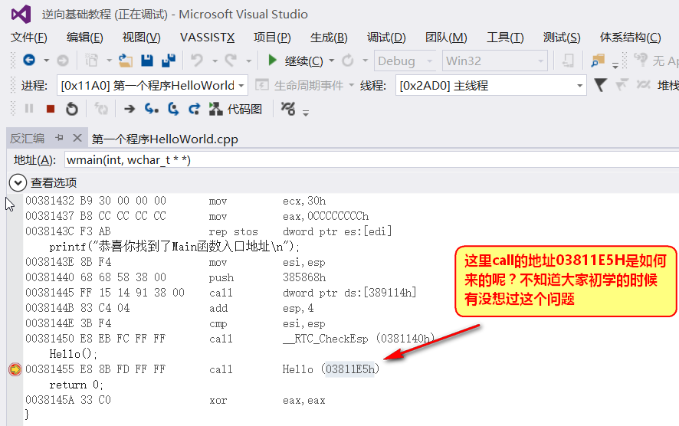Viewport: 679px width, 426px height.
Task: Open the 工具(T) menu
Action: (505, 38)
